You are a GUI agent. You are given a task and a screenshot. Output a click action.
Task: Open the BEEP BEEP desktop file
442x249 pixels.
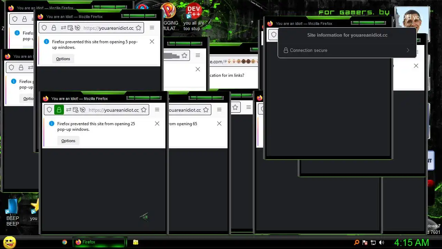[13, 212]
